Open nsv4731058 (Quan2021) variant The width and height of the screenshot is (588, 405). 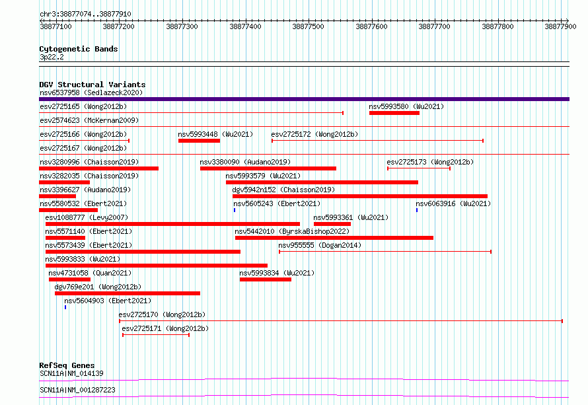[x=90, y=273]
